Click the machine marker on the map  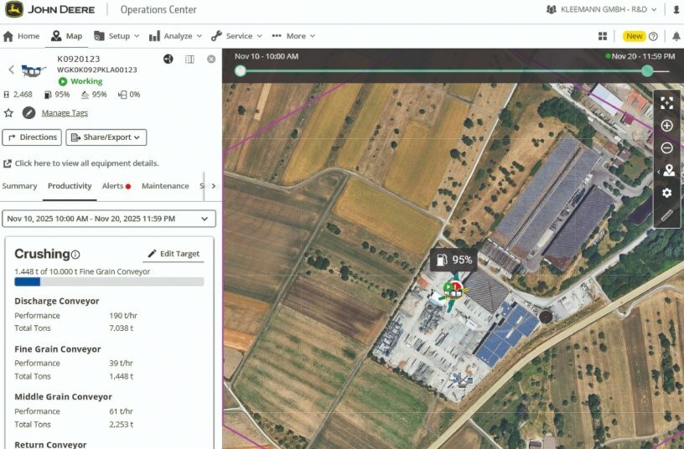click(453, 291)
